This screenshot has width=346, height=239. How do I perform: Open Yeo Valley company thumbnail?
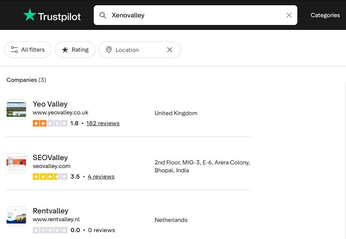[16, 110]
